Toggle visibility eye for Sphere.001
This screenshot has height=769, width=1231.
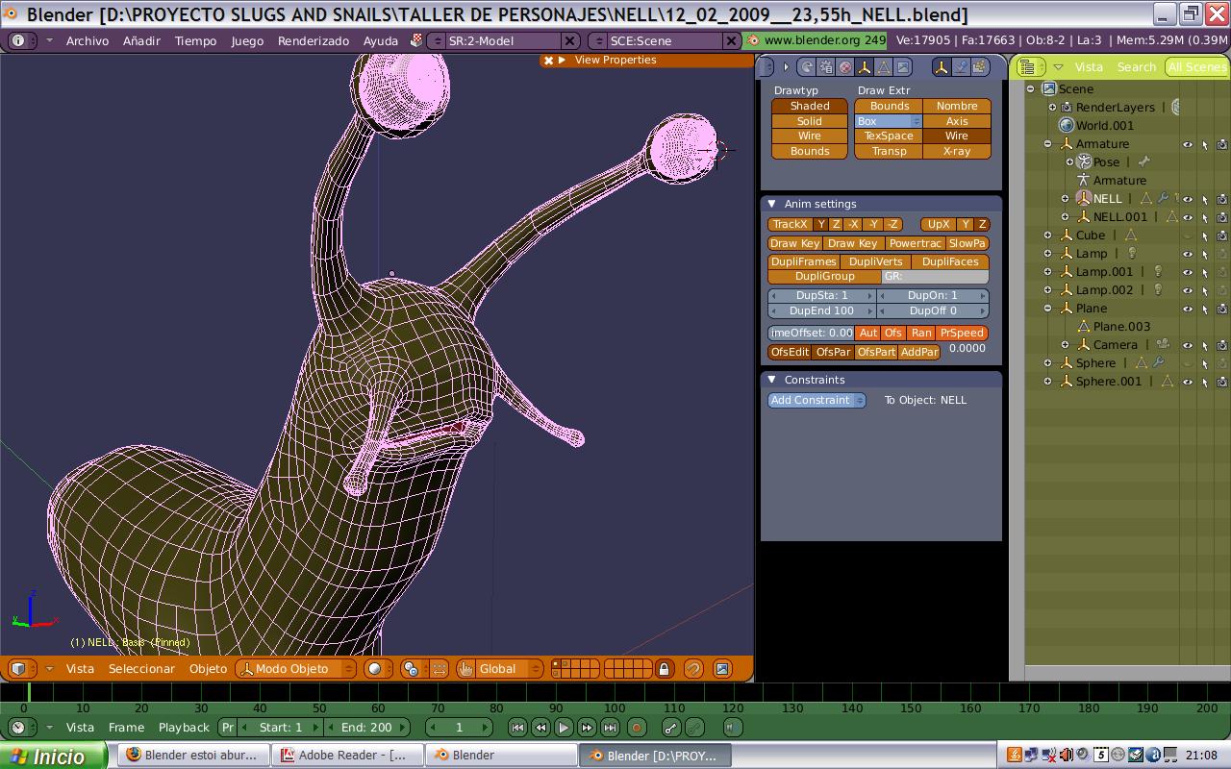[x=1188, y=382]
